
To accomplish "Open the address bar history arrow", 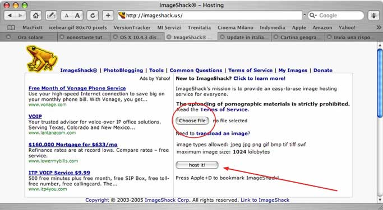I will 304,15.
